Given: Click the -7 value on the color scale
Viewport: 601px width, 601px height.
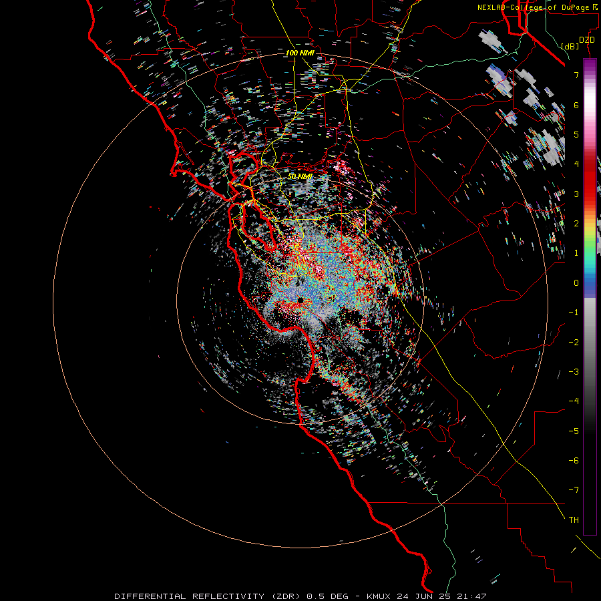Looking at the screenshot, I should (x=574, y=490).
